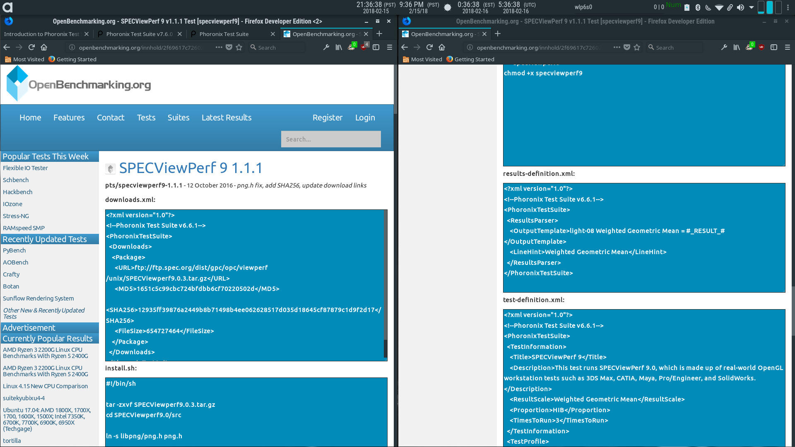Open Sunflow Rendering System link
Screen dimensions: 795x447
pos(38,298)
